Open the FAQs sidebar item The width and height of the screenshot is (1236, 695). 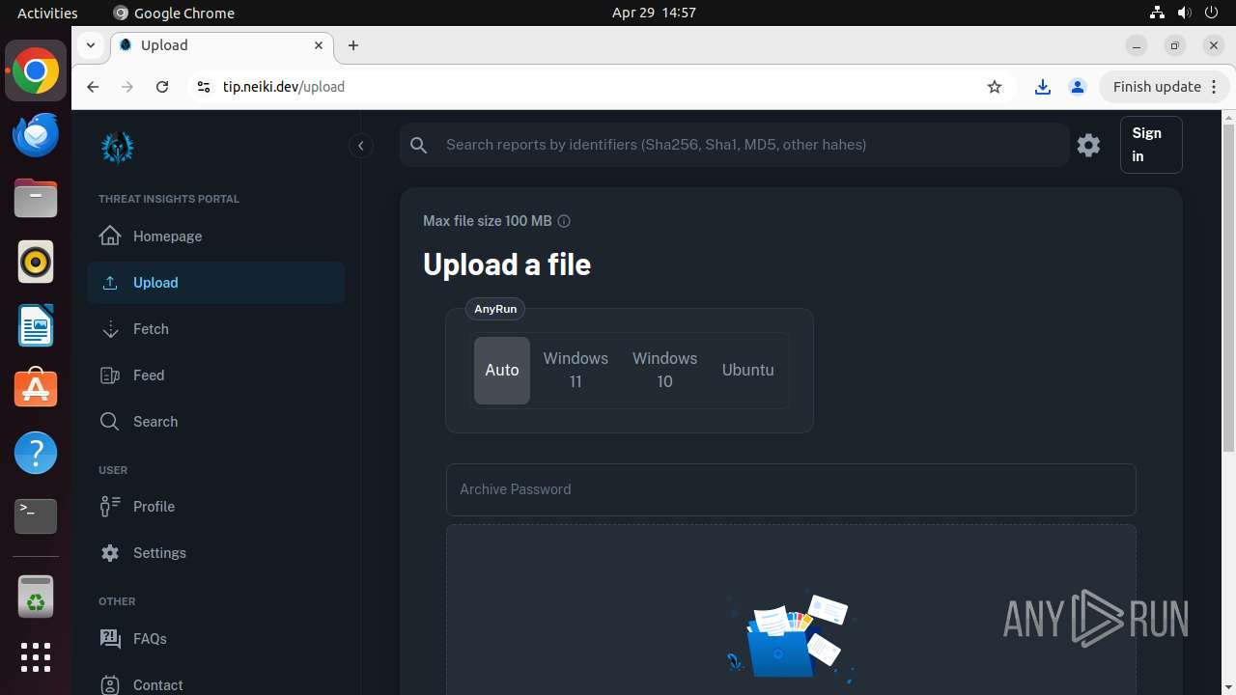click(216, 639)
